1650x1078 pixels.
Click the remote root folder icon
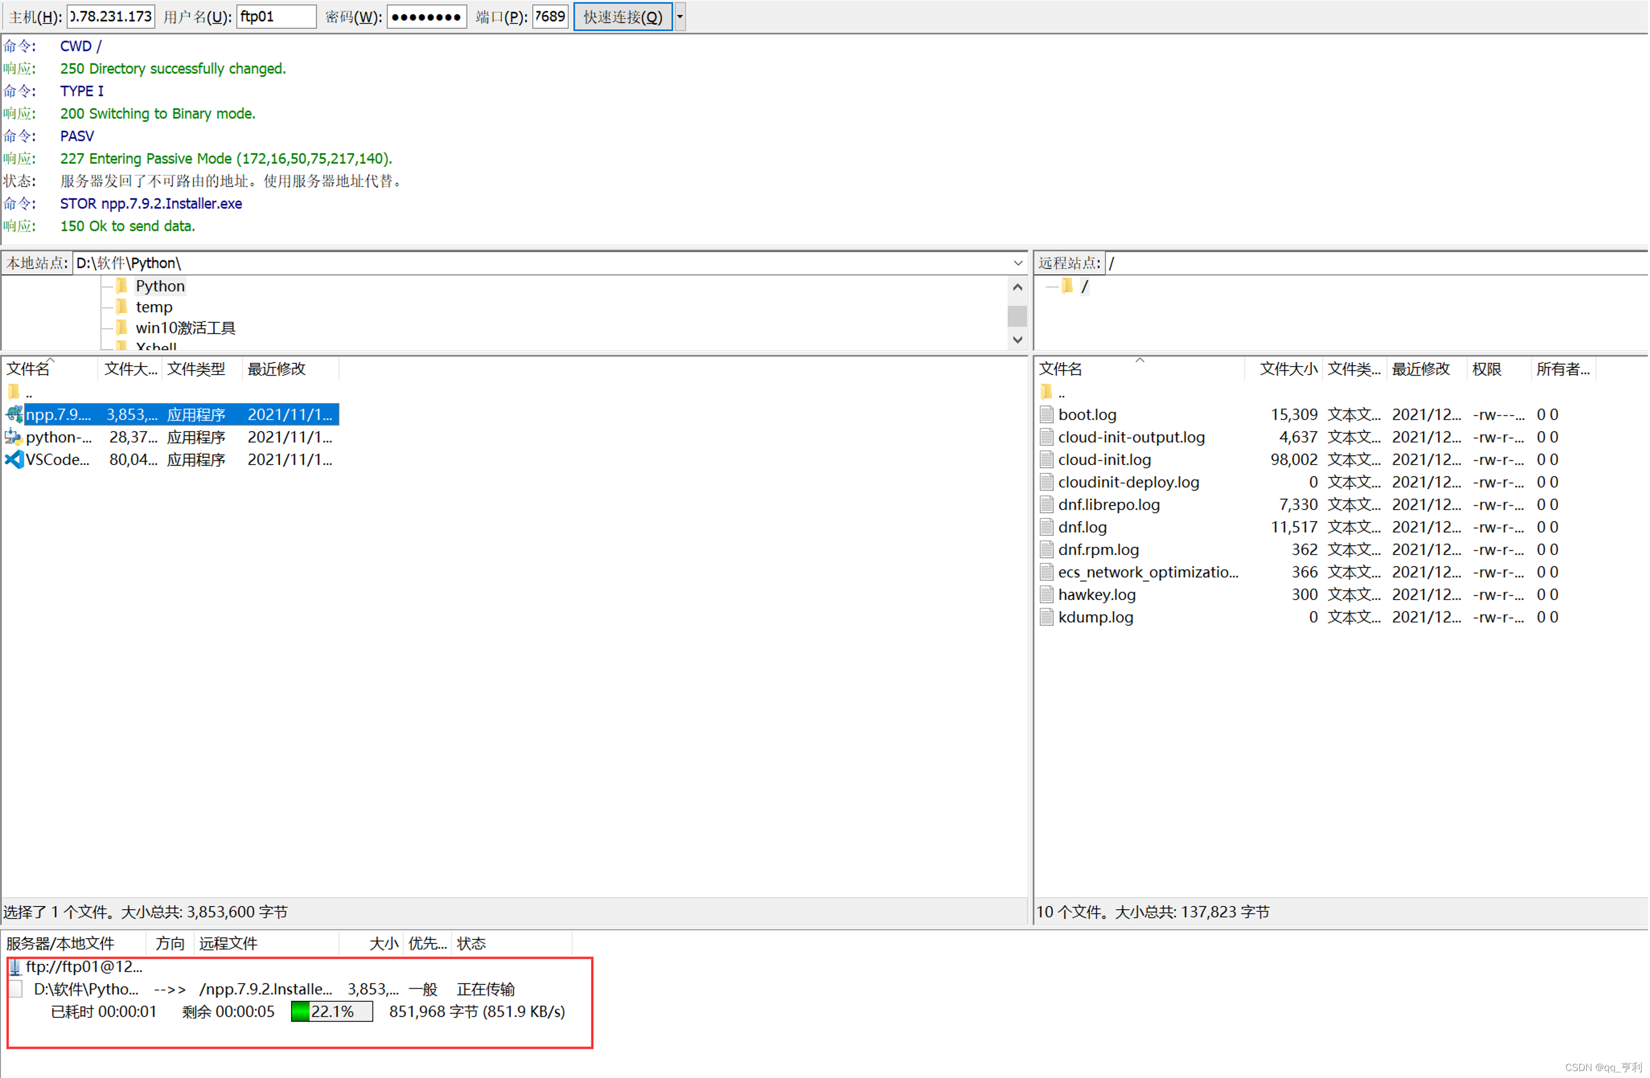pos(1068,286)
